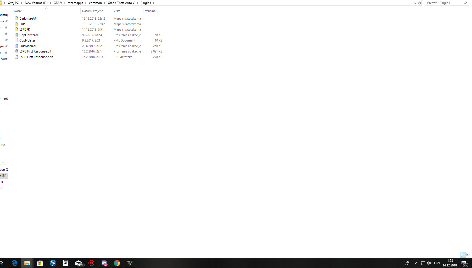Click the PDB datoteka type cell
Image resolution: width=472 pixels, height=268 pixels.
pos(123,57)
